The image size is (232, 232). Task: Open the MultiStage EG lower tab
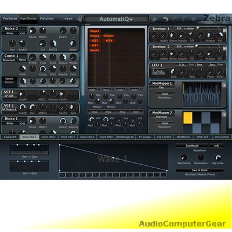click(125, 137)
